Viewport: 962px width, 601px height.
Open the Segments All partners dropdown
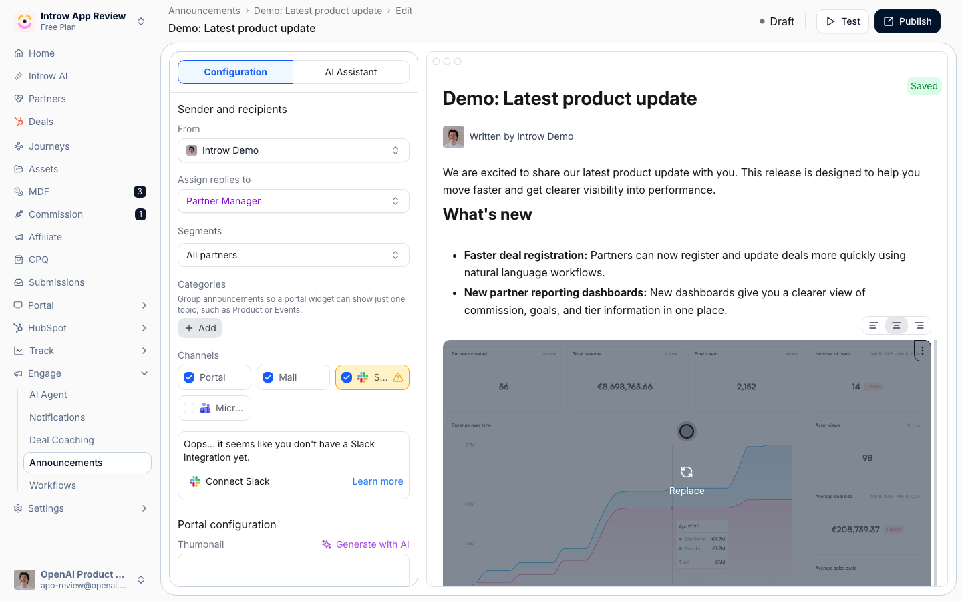click(293, 255)
